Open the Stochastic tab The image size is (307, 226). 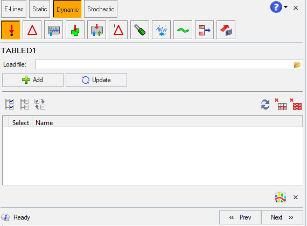101,9
